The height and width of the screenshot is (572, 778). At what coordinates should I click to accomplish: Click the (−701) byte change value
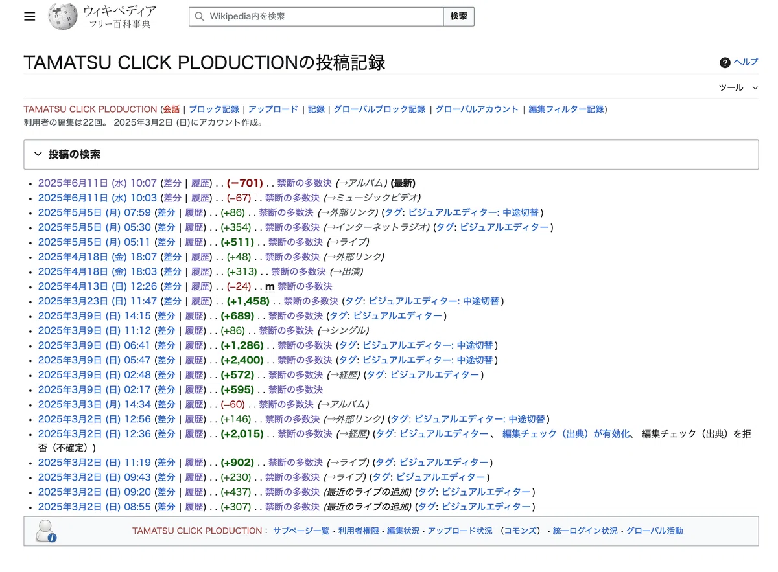point(245,183)
